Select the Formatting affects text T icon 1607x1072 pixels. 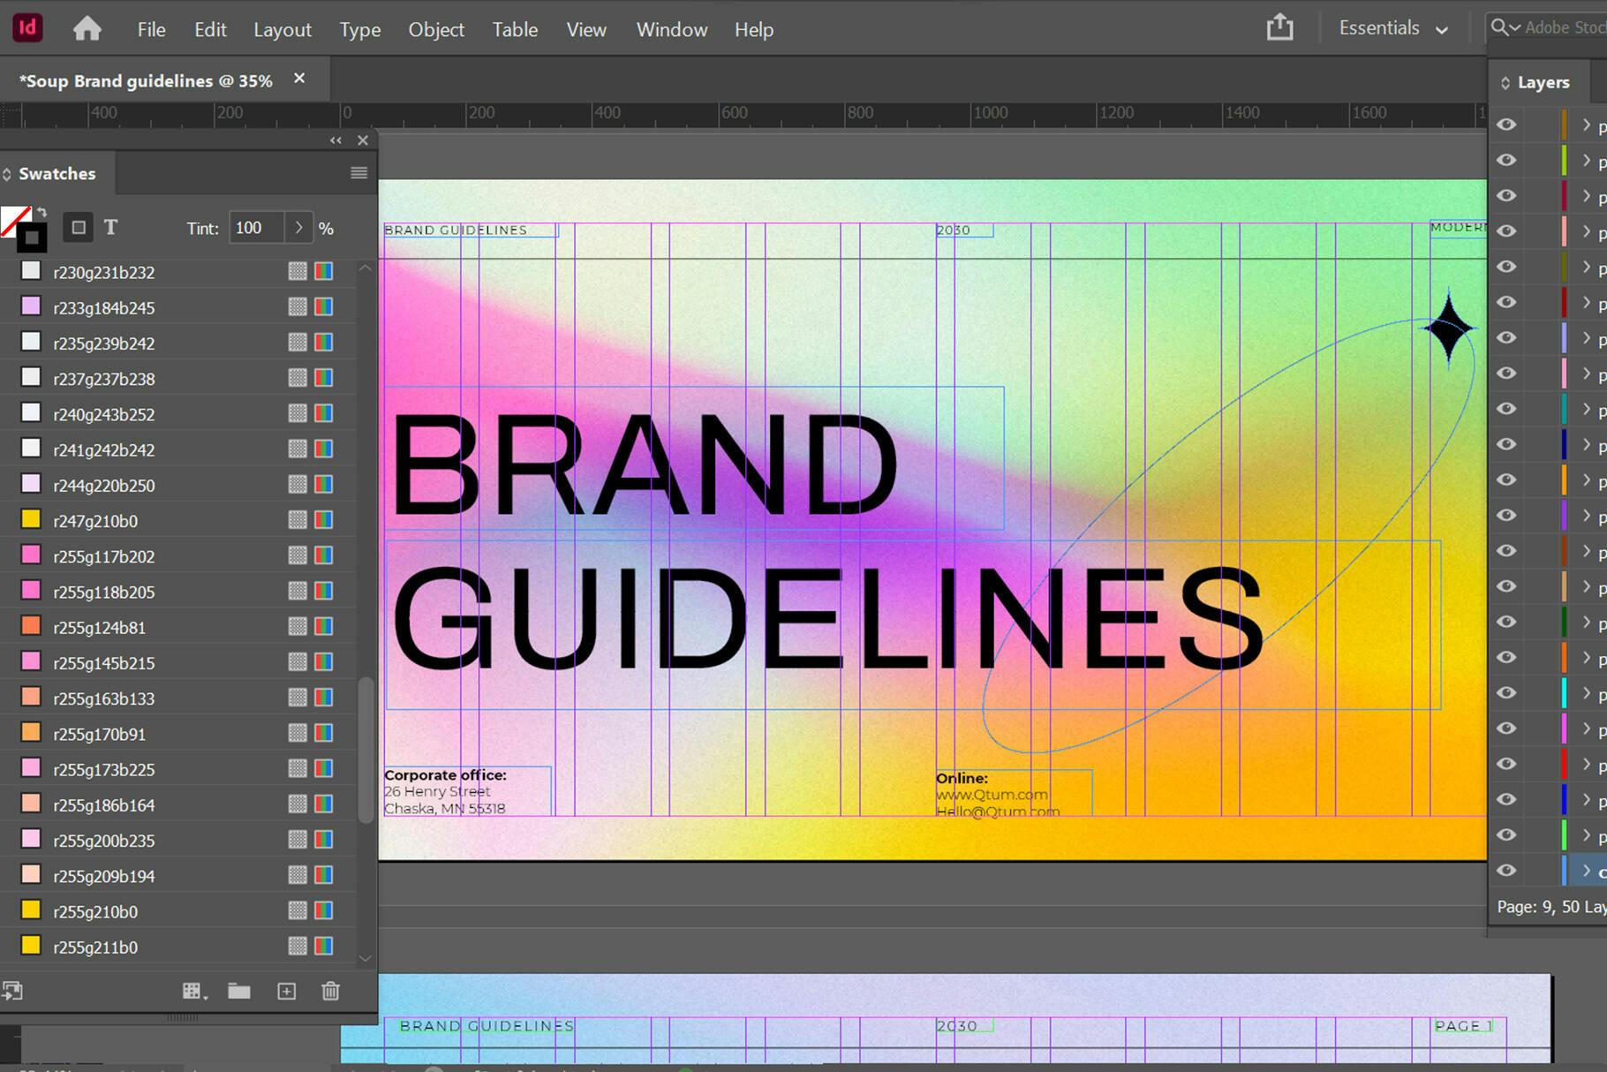point(110,228)
